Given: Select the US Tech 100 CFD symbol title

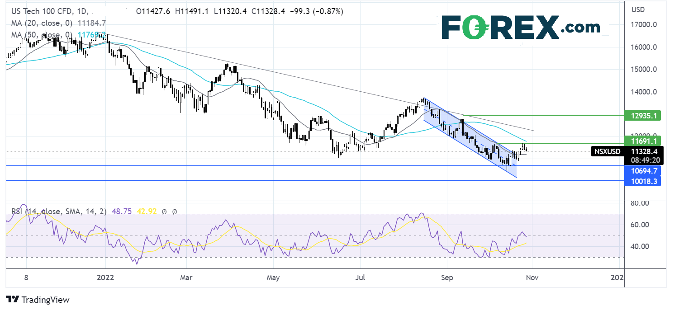Looking at the screenshot, I should (x=42, y=12).
